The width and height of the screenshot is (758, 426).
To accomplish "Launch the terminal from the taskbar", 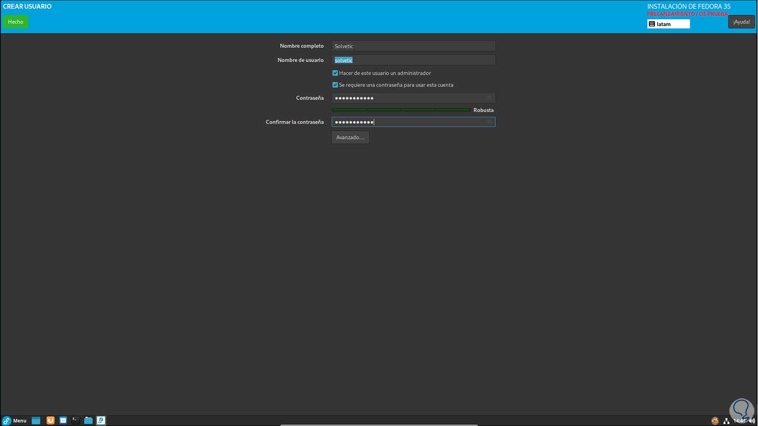I will click(75, 420).
